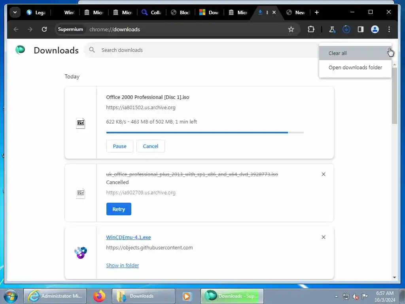Screen dimensions: 405x304
Task: Select Clear all menu entry
Action: point(355,53)
